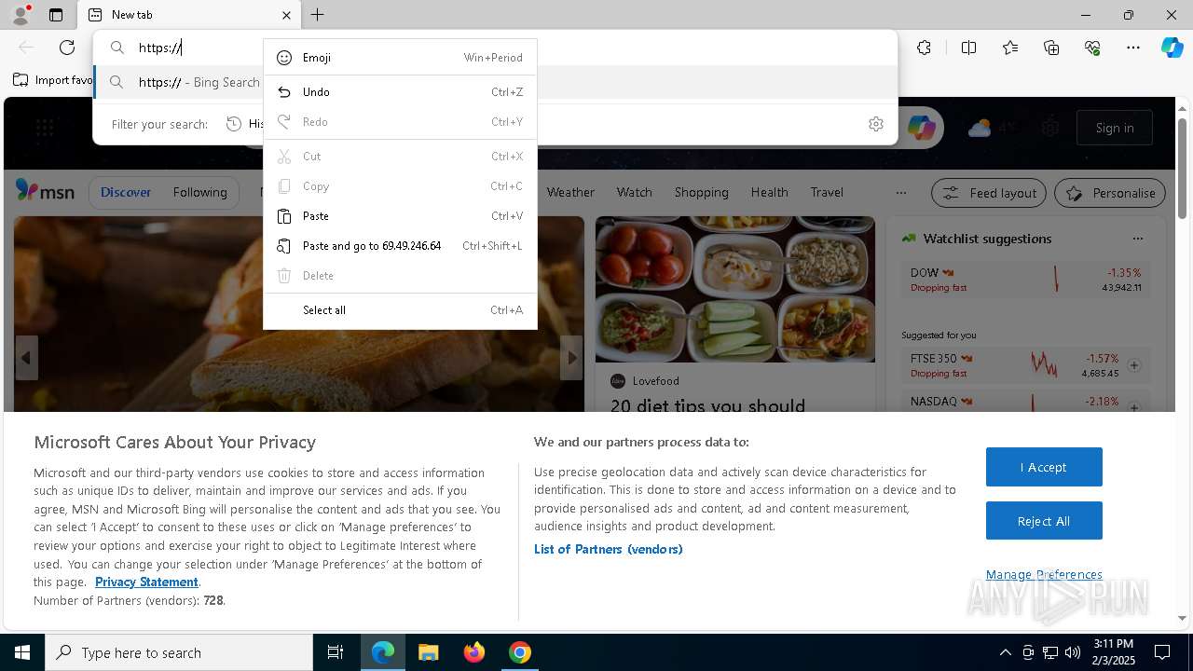Screen dimensions: 1193x671
Task: Open Task View on taskbar
Action: 336,652
